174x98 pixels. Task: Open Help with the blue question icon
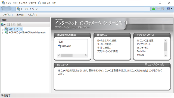tap(168, 9)
